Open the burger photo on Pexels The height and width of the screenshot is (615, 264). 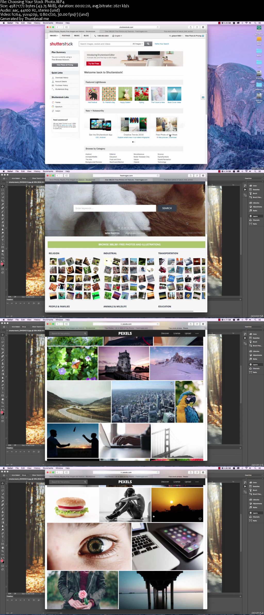pos(73,504)
